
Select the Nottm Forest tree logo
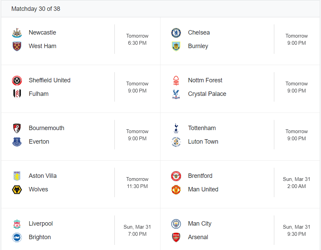coord(176,81)
